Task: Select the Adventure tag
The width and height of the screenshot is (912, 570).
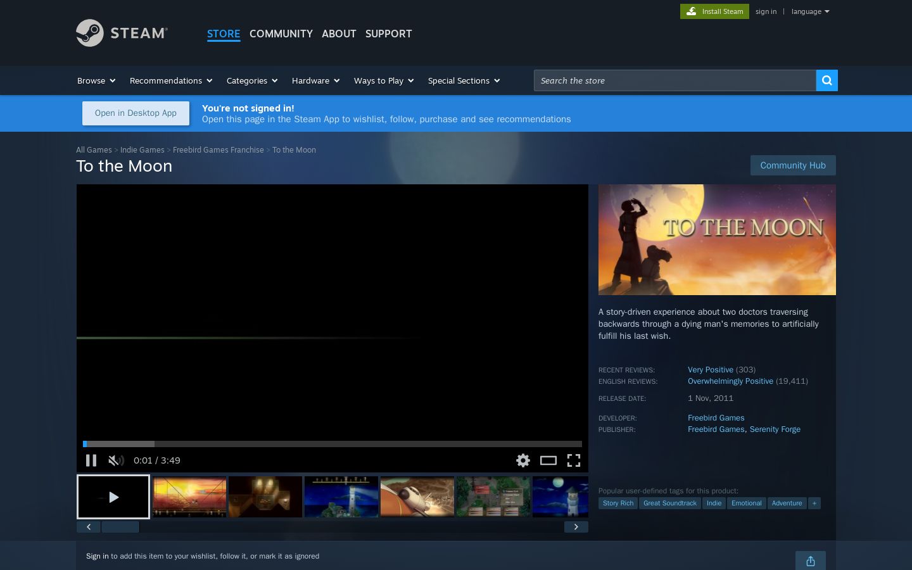Action: tap(787, 503)
